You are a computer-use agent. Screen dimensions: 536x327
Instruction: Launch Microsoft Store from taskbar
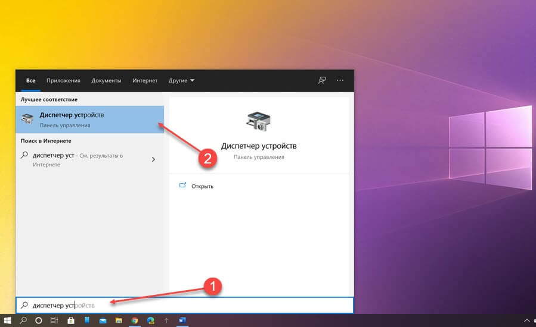coord(71,320)
